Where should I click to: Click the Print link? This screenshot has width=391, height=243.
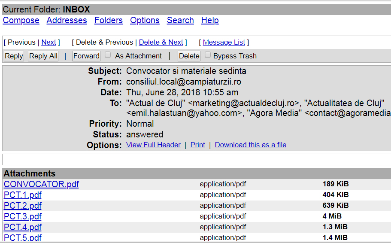(197, 145)
